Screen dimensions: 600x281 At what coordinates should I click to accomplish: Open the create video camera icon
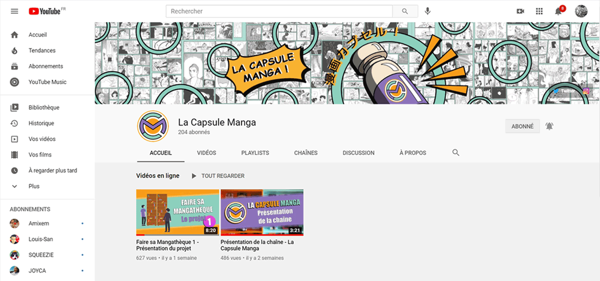coord(521,11)
